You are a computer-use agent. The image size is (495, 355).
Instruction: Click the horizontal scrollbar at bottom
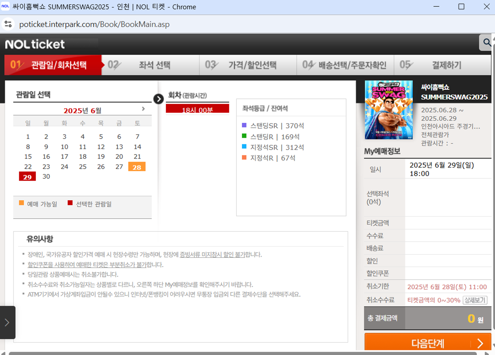pos(242,353)
